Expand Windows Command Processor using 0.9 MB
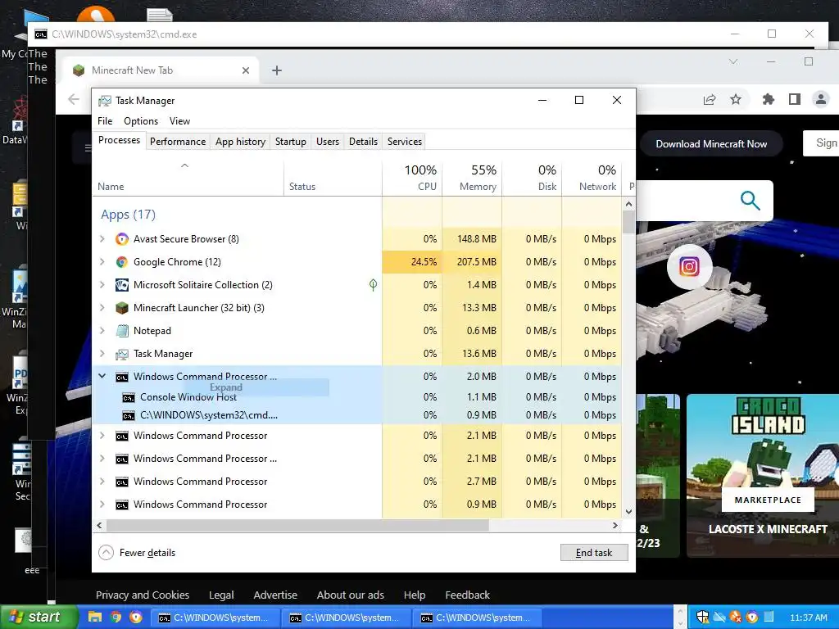This screenshot has height=629, width=839. click(x=102, y=505)
